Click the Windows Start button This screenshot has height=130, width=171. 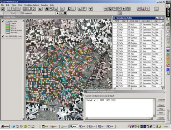click(x=5, y=126)
